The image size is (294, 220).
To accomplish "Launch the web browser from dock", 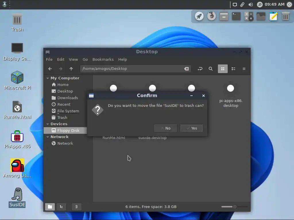I will coord(212,16).
